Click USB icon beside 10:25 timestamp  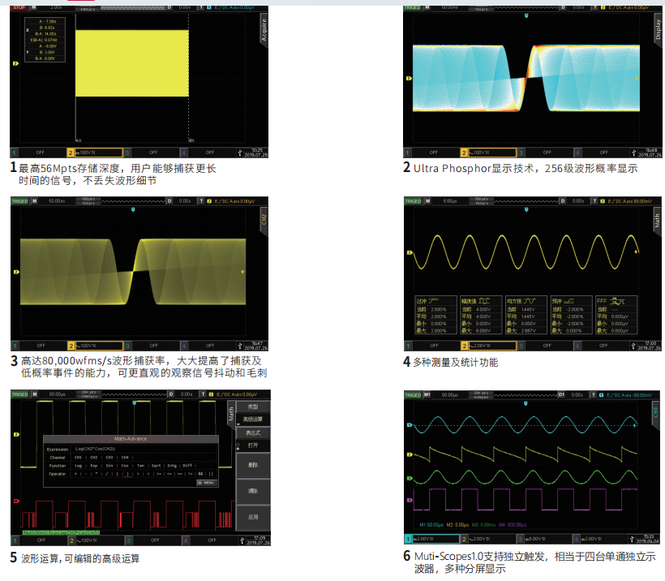click(239, 153)
